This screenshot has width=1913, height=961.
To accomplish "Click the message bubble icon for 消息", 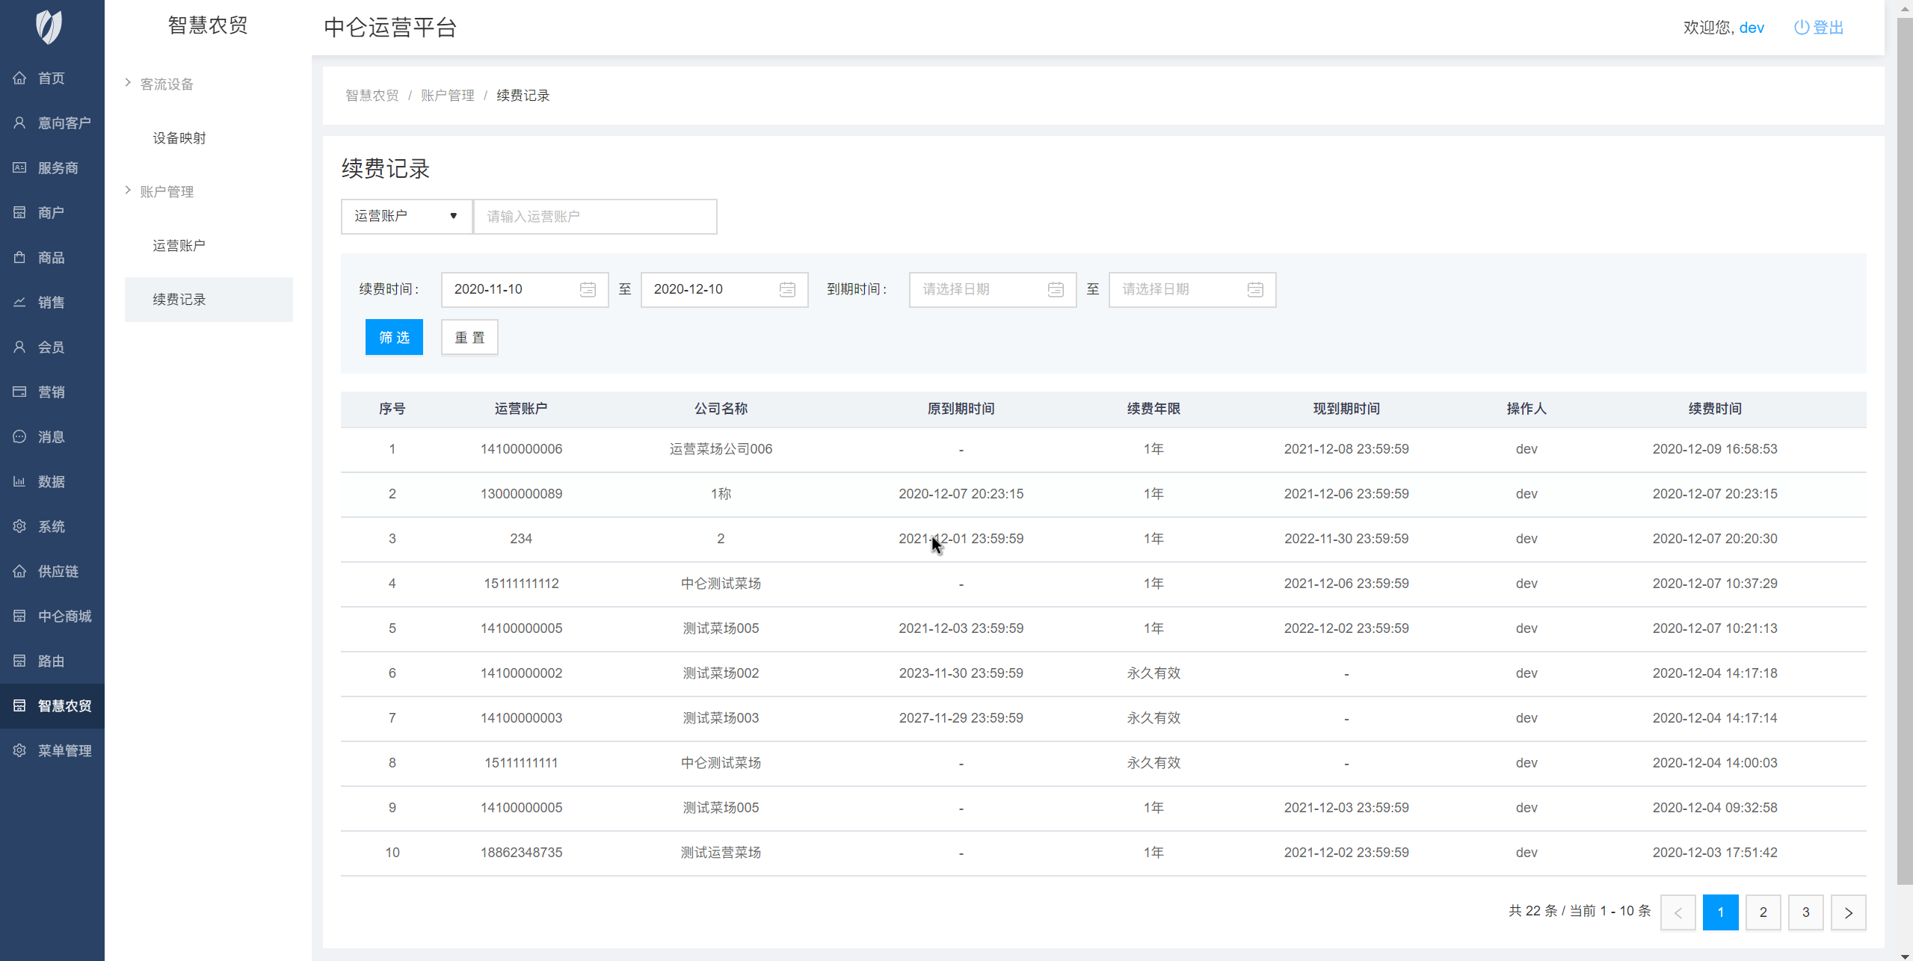I will click(x=19, y=436).
